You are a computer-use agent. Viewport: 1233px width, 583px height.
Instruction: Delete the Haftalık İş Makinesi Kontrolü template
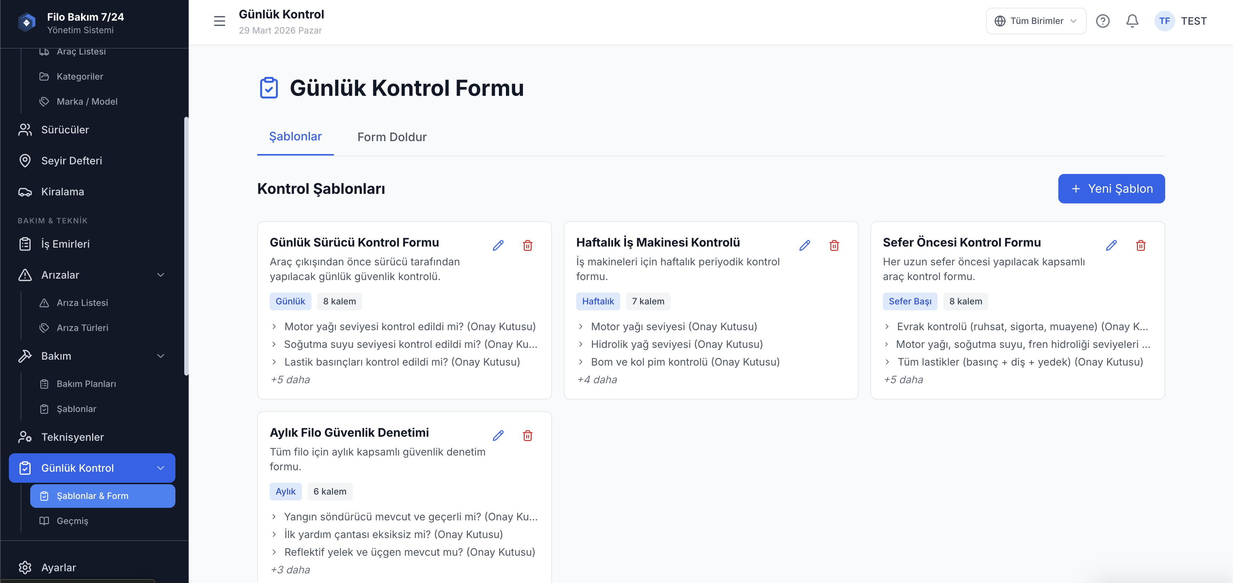834,245
